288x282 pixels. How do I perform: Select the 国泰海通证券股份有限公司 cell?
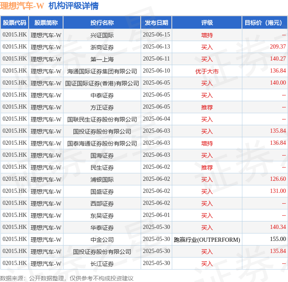[102, 143]
